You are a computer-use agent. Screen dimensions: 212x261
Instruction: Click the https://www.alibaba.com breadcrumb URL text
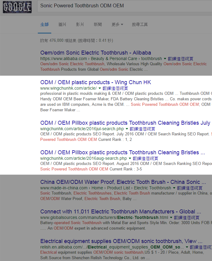[x=101, y=59]
